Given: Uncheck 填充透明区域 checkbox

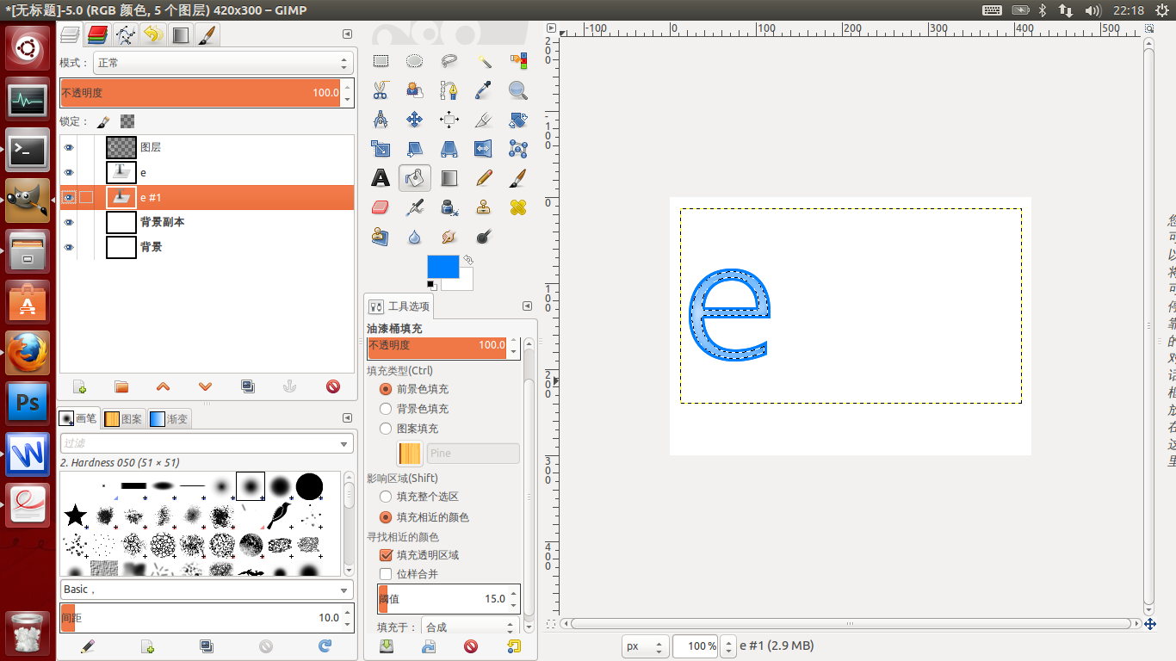Looking at the screenshot, I should (x=386, y=555).
